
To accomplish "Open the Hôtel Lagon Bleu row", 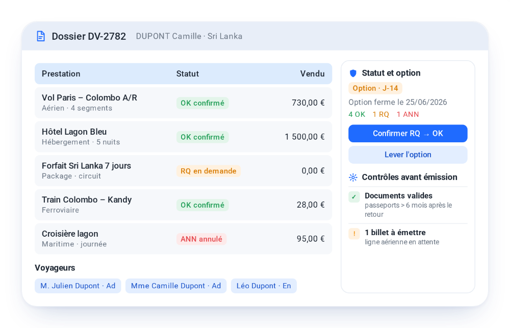I will (x=184, y=137).
